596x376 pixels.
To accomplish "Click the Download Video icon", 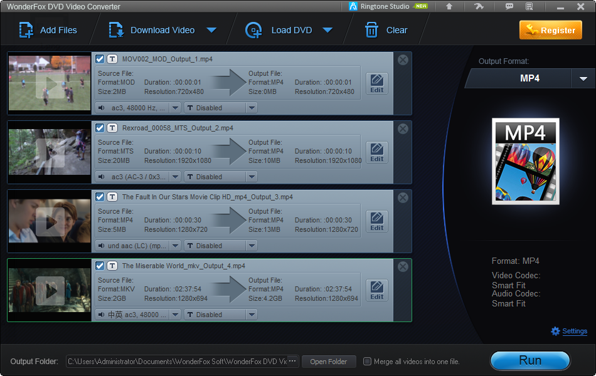I will pyautogui.click(x=116, y=30).
